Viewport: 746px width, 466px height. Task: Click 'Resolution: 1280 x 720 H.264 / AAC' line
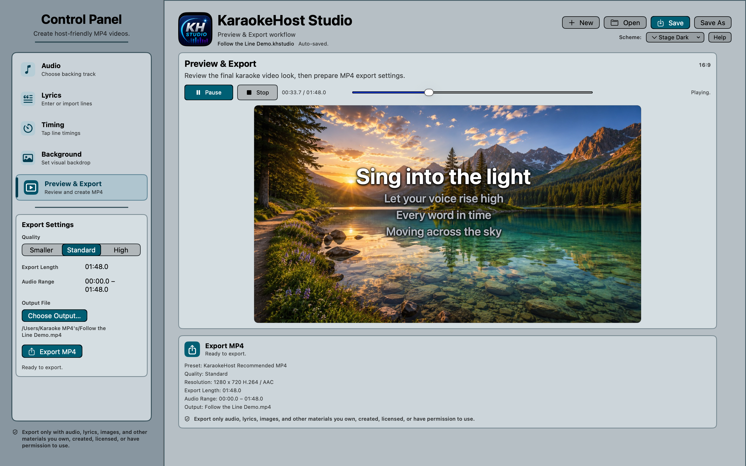(229, 382)
